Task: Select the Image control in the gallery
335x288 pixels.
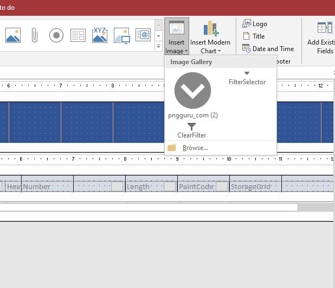Action: [x=13, y=35]
